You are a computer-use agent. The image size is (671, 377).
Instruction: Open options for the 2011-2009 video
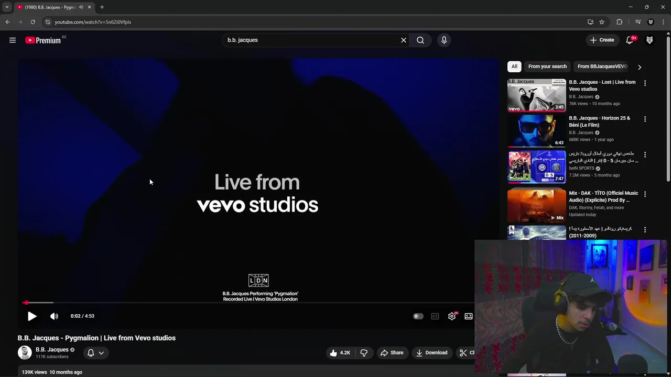click(645, 230)
